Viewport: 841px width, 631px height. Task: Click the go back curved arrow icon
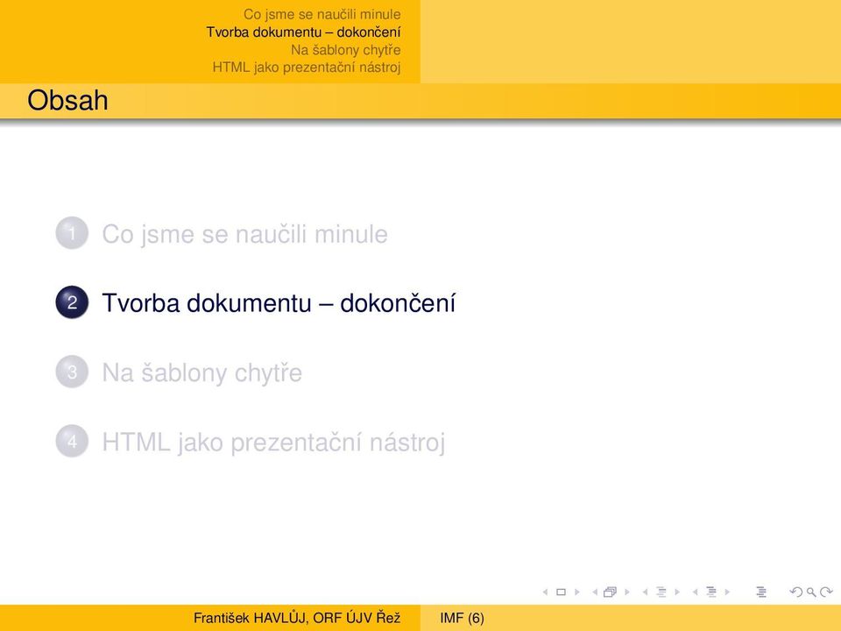tap(796, 592)
